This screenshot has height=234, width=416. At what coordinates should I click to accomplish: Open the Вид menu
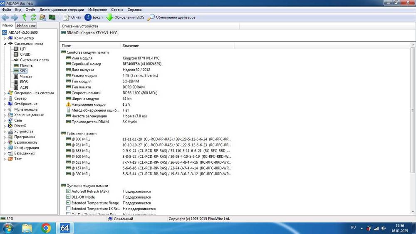pos(18,10)
